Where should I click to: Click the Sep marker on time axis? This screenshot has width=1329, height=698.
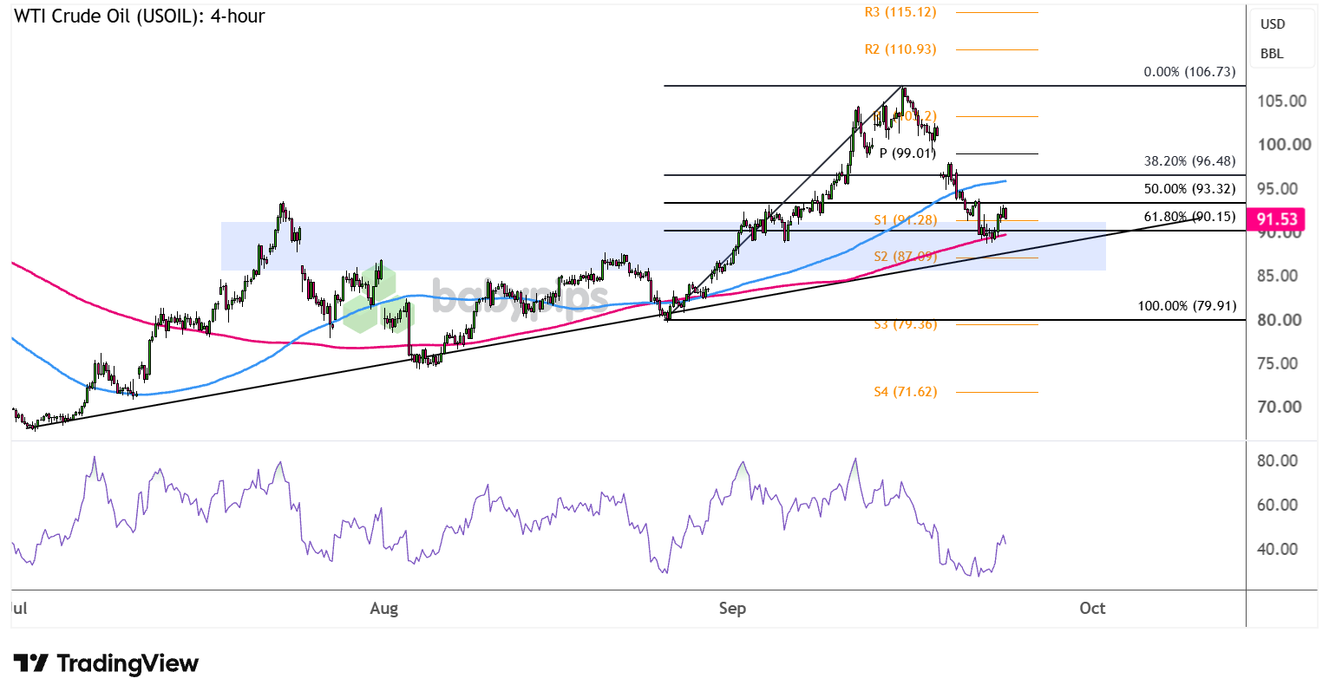pos(732,609)
